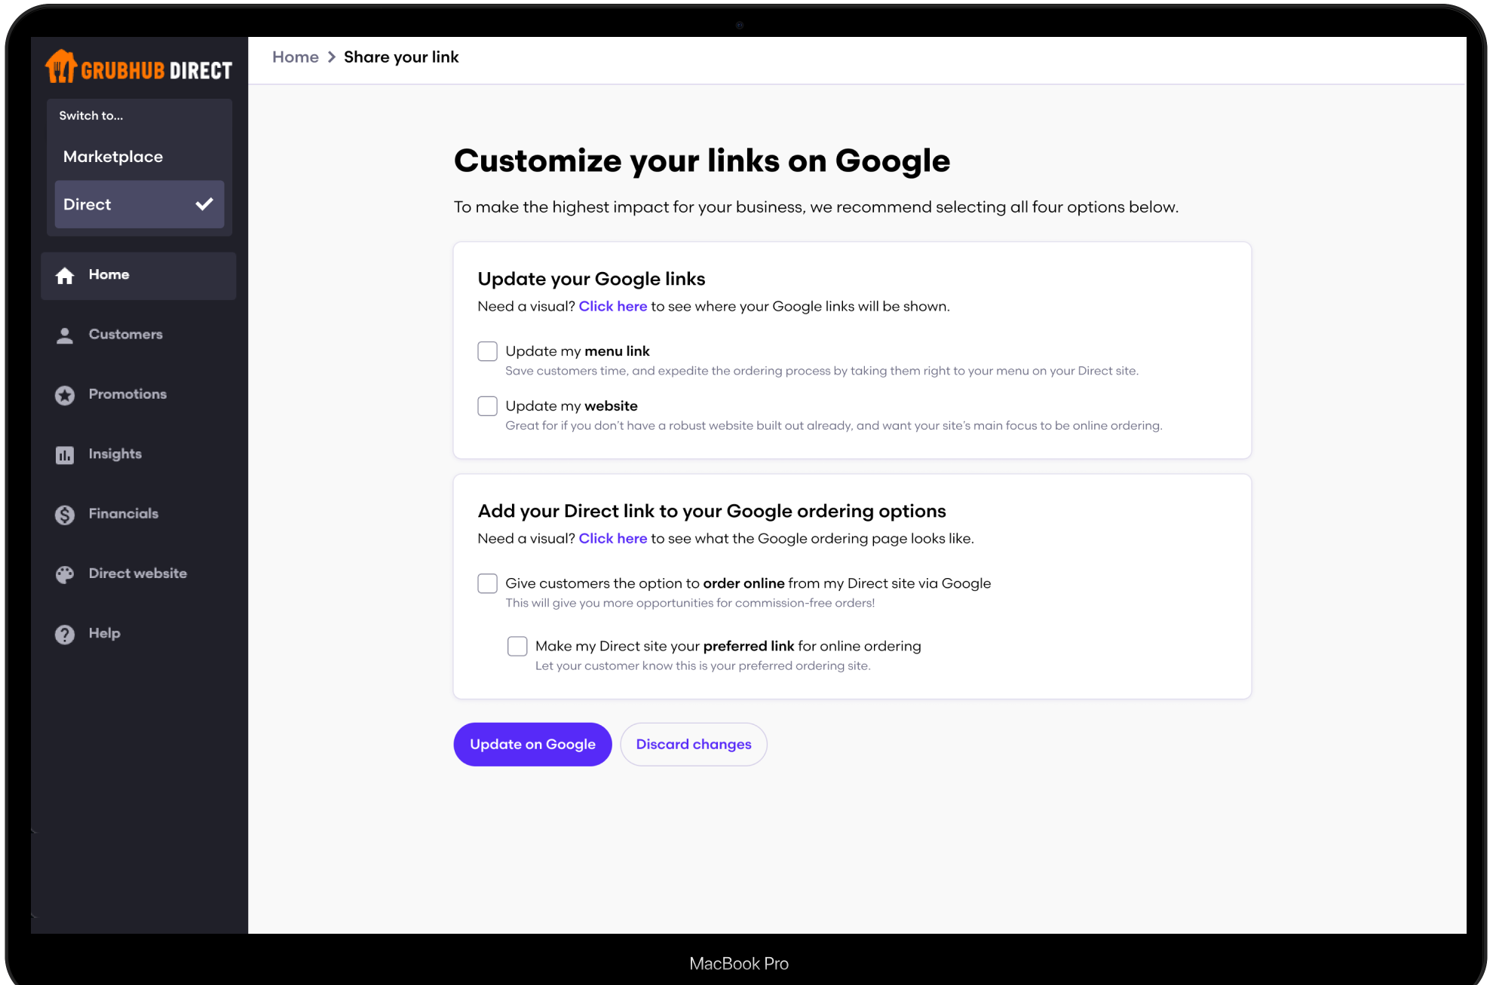The height and width of the screenshot is (985, 1493).
Task: Click the 'commission-free orders' helper text
Action: tap(690, 603)
